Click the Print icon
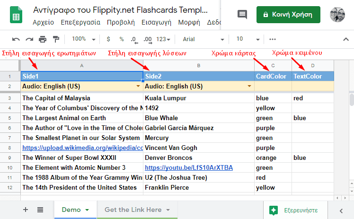This screenshot has width=354, height=219. [43, 39]
